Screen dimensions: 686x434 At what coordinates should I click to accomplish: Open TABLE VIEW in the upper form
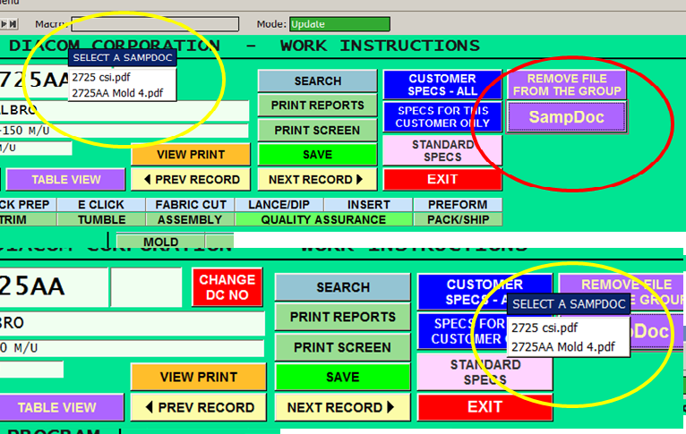(66, 180)
